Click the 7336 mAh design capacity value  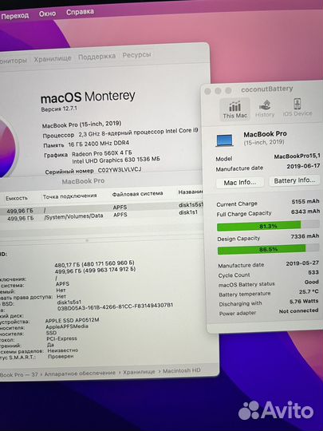click(305, 236)
